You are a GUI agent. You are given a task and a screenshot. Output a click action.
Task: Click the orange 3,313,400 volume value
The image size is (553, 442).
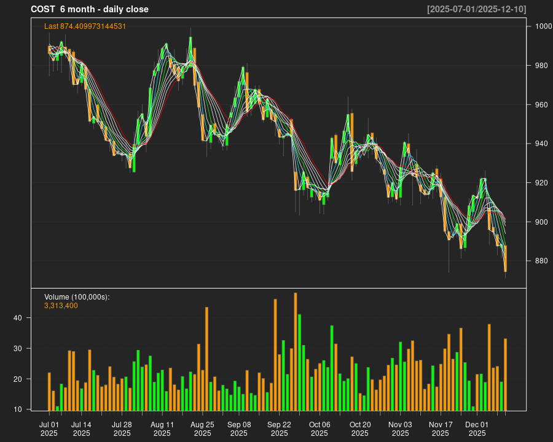[61, 306]
